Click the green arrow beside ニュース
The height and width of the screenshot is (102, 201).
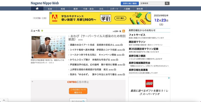coord(42,31)
